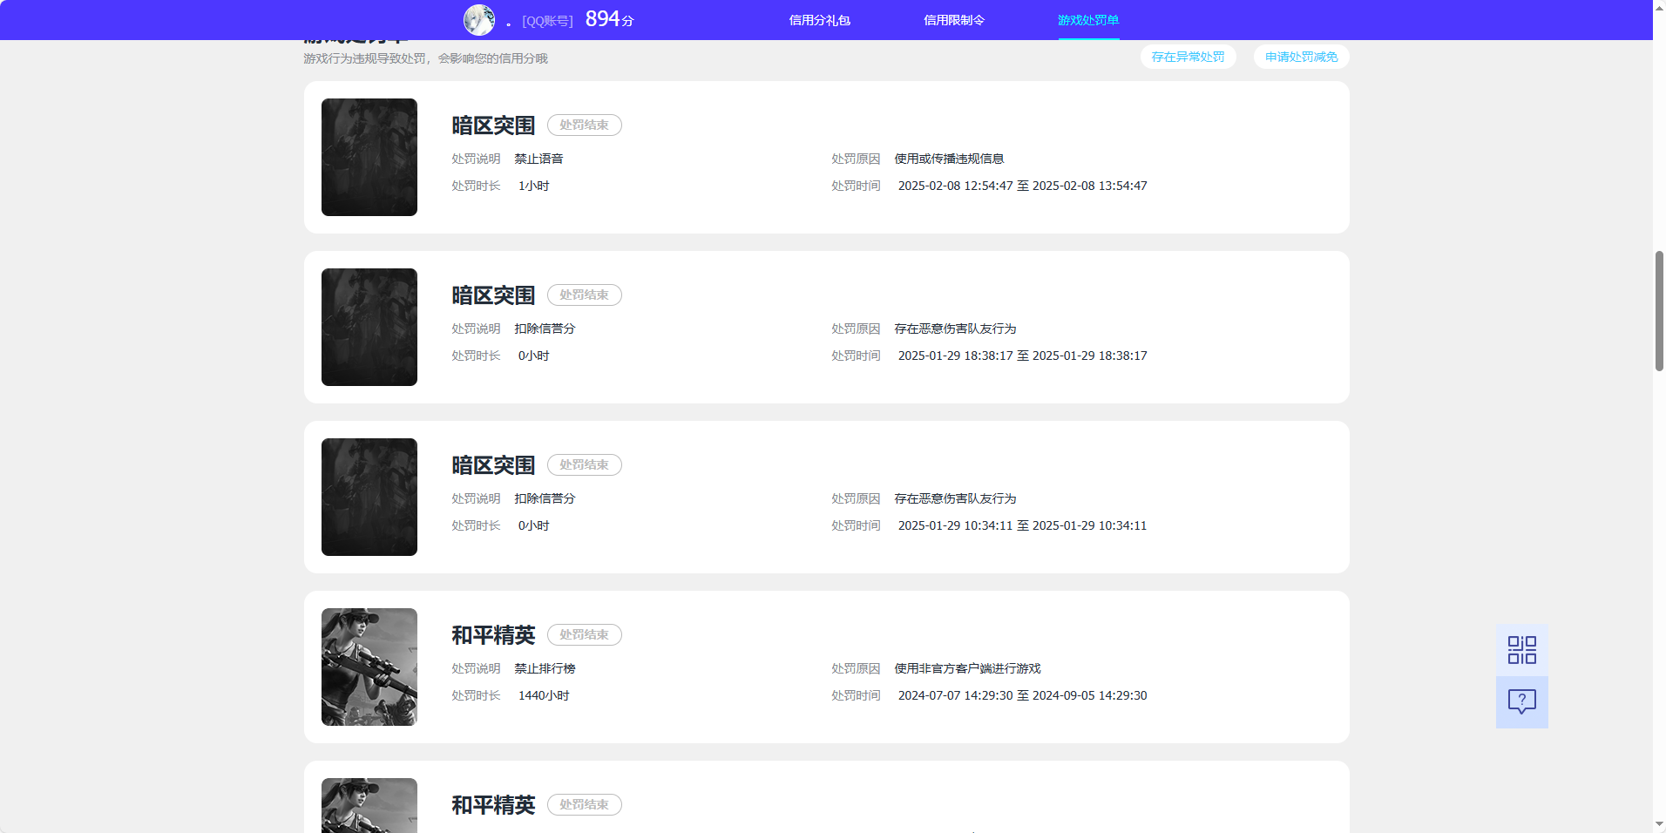Viewport: 1666px width, 833px height.
Task: Click the 处罚结束 badge on the second 暗区突围 card
Action: point(584,295)
